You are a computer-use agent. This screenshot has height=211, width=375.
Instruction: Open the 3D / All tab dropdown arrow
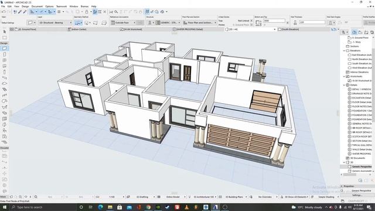click(275, 29)
